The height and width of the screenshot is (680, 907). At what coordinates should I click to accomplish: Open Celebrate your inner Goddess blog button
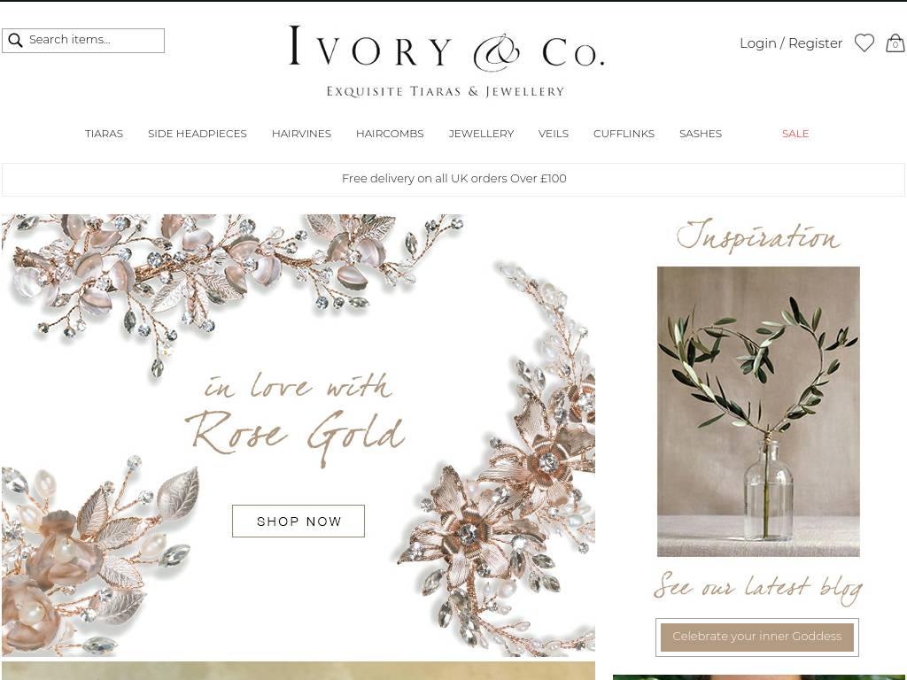pos(757,637)
